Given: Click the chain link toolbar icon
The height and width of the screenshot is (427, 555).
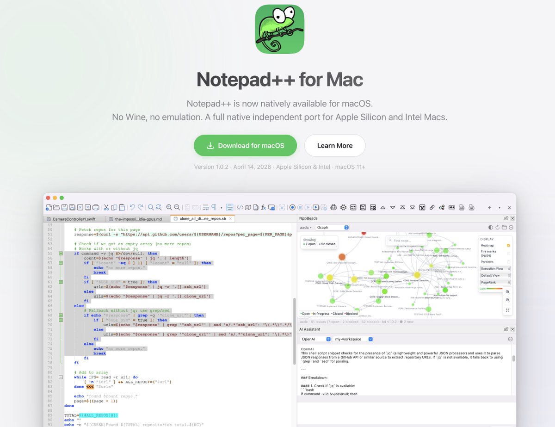Looking at the screenshot, I should pyautogui.click(x=432, y=208).
